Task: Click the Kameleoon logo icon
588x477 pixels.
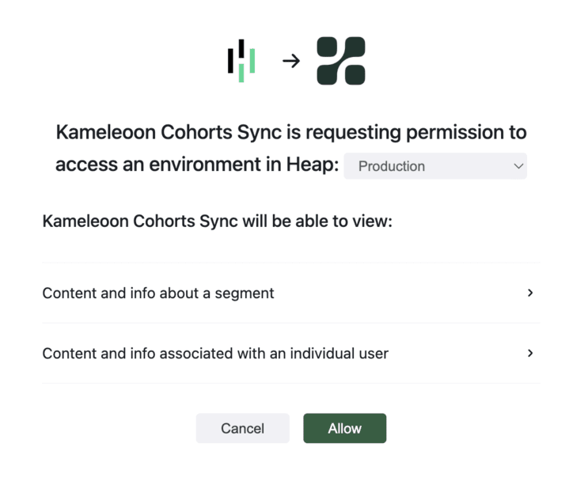Action: click(341, 61)
